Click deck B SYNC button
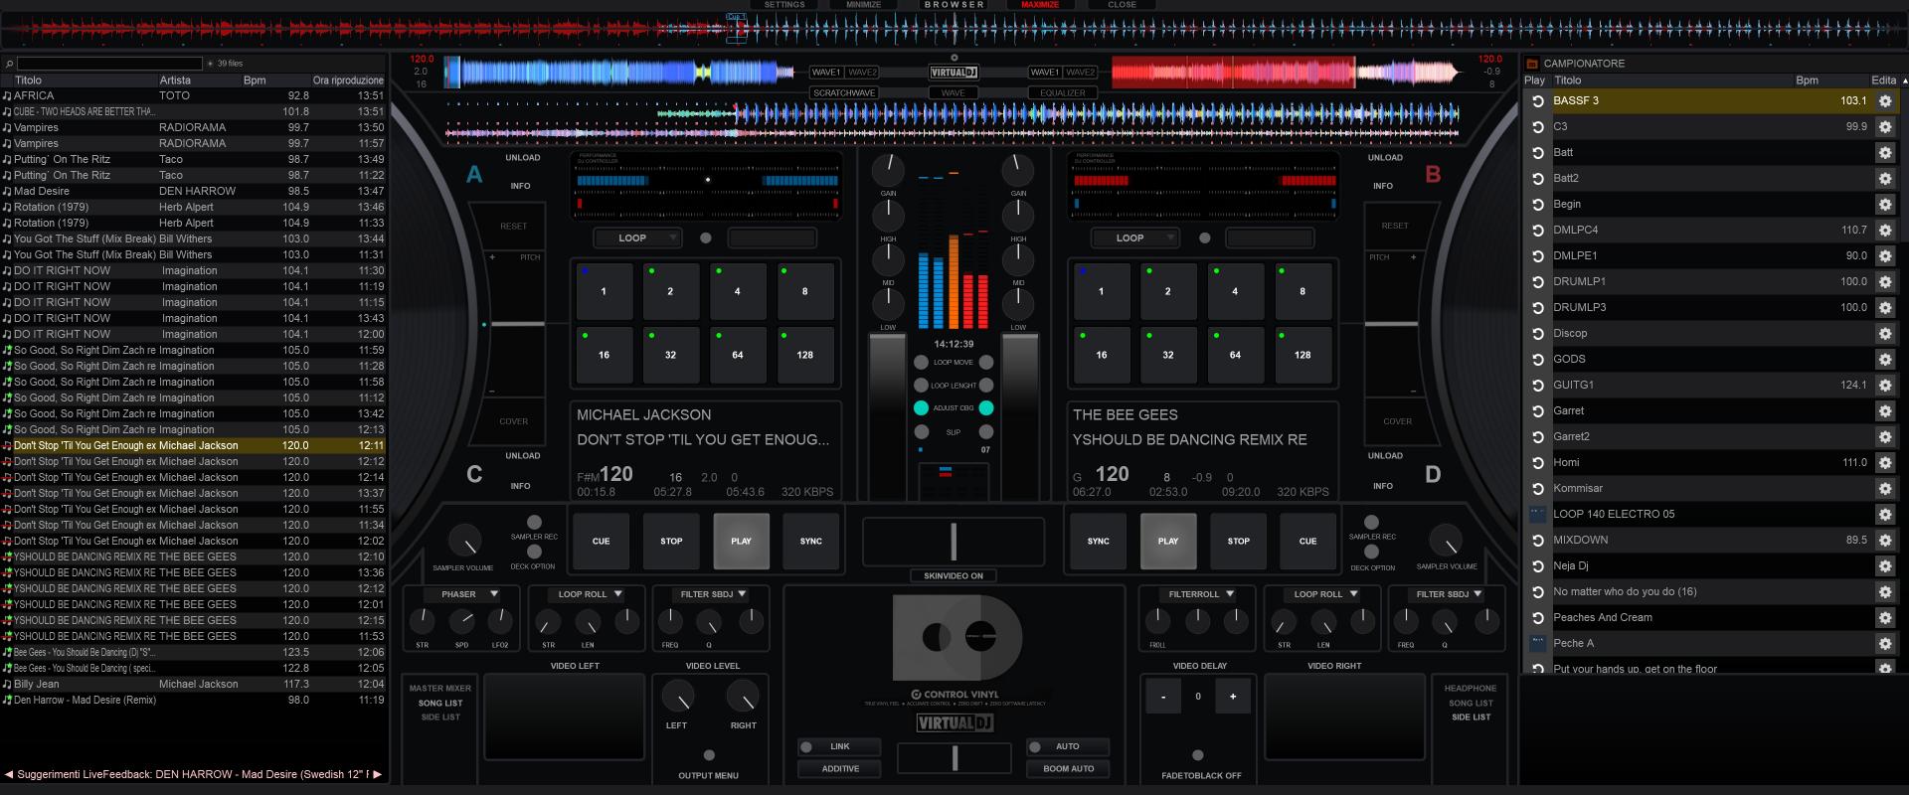The height and width of the screenshot is (795, 1909). 1098,542
